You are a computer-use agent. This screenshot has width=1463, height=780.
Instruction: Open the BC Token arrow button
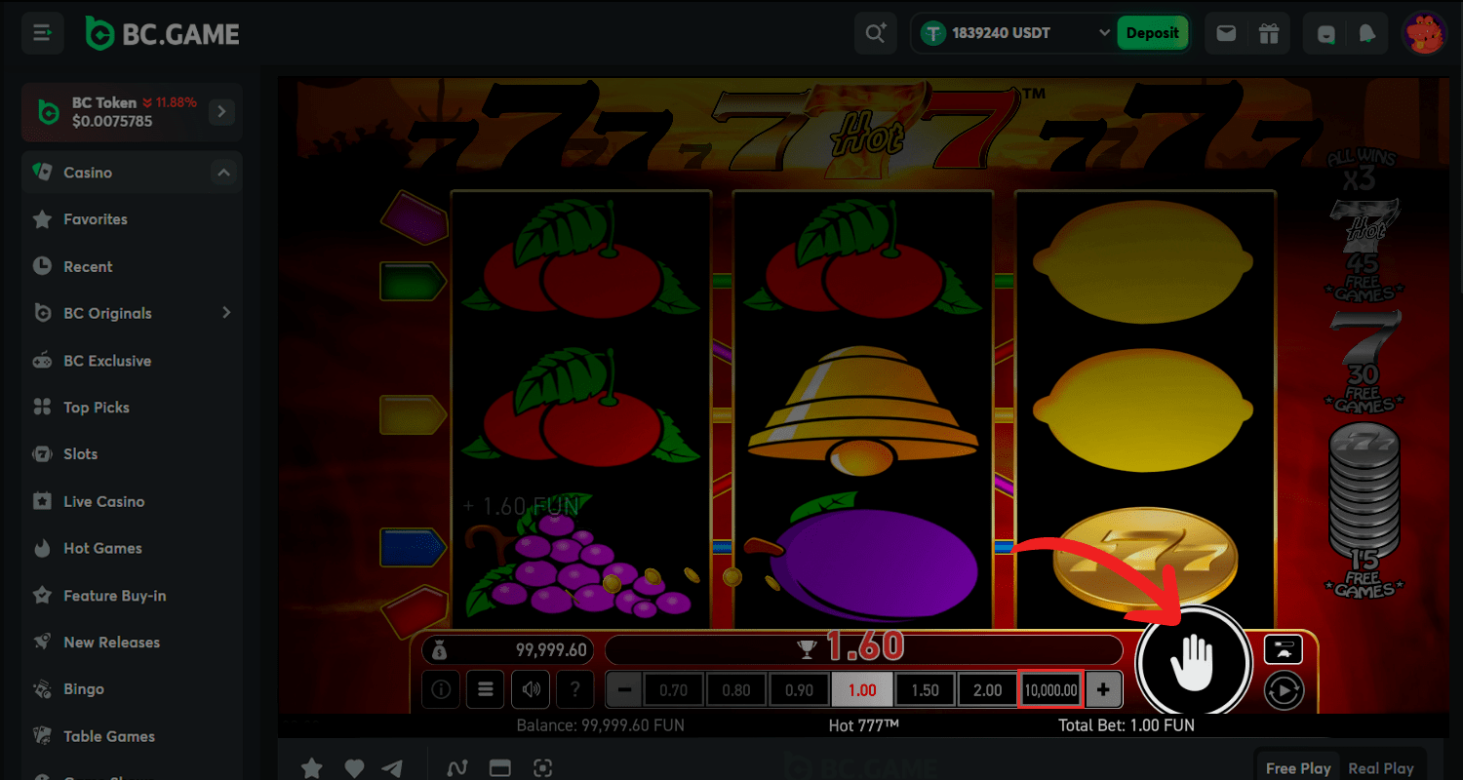(221, 112)
